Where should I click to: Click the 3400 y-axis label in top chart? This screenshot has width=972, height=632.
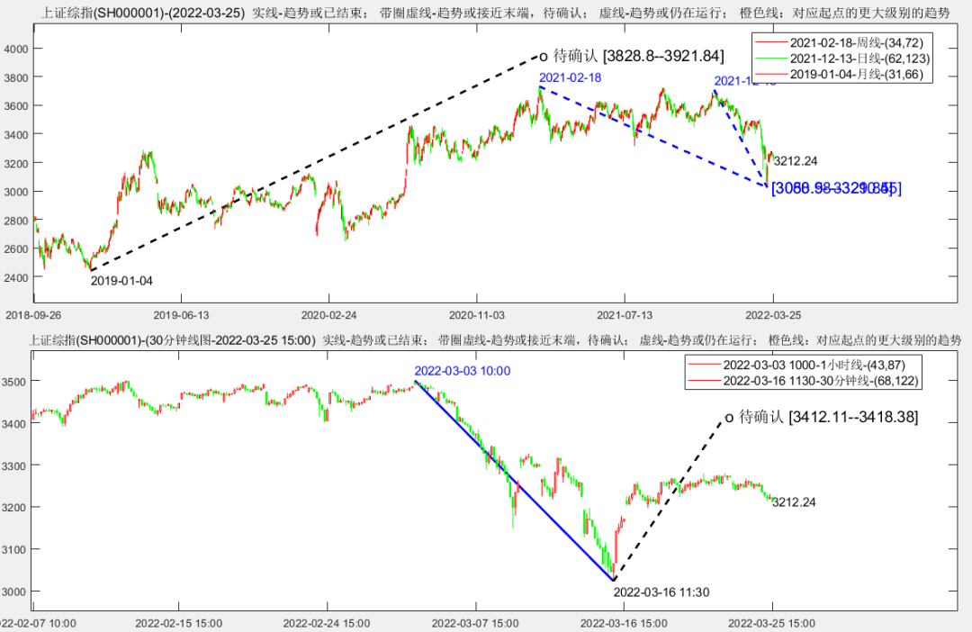(x=15, y=134)
